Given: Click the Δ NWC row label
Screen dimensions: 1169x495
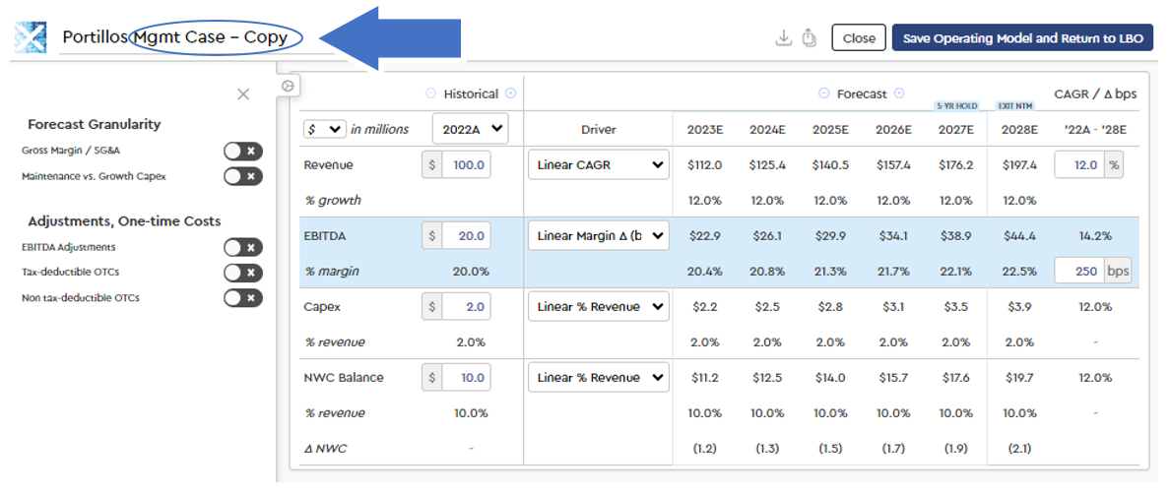Looking at the screenshot, I should pos(324,448).
